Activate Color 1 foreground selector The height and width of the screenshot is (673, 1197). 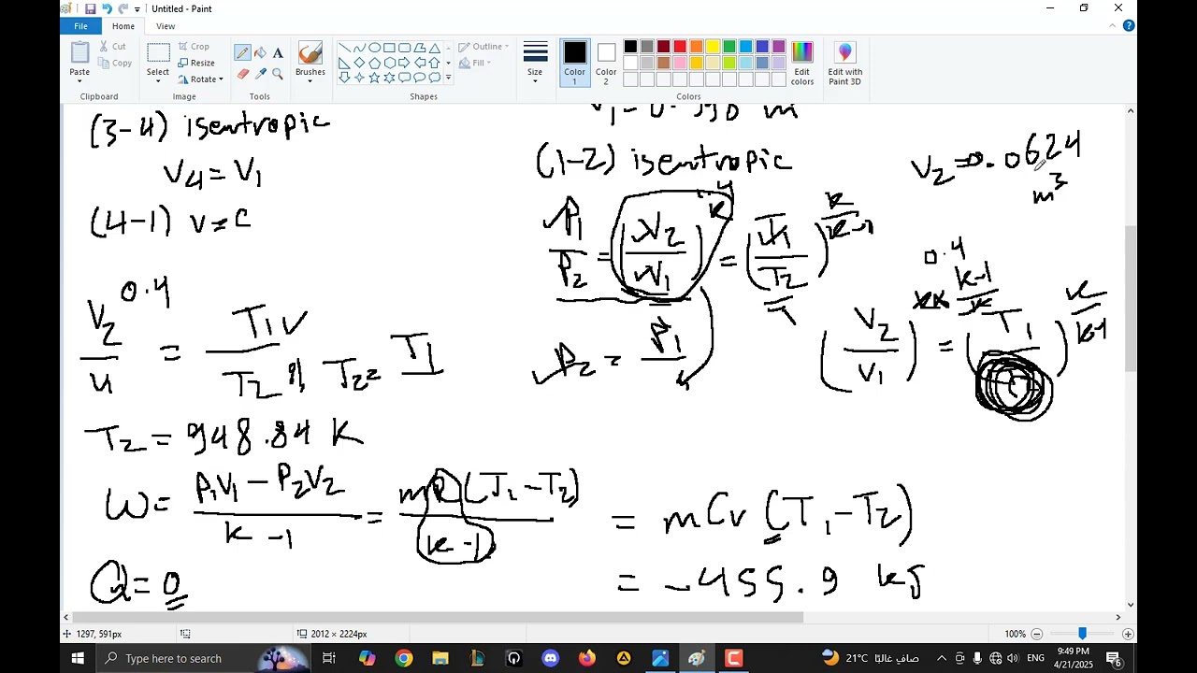pyautogui.click(x=574, y=64)
